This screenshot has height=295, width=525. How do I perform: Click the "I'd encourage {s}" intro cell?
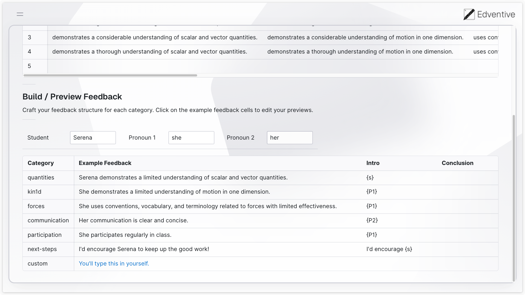pos(399,249)
